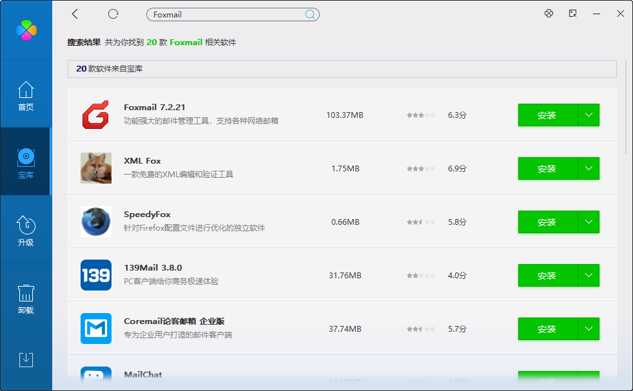Click the 31.76MB size text

(345, 276)
